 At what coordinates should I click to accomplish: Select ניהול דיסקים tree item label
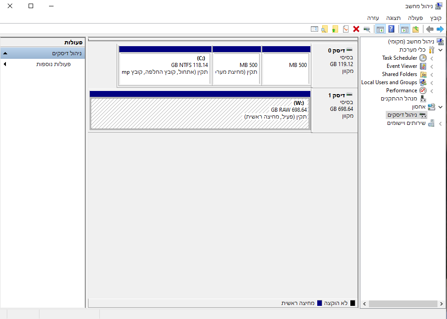(x=402, y=115)
